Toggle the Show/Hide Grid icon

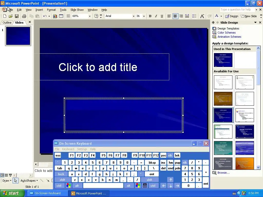[68, 16]
